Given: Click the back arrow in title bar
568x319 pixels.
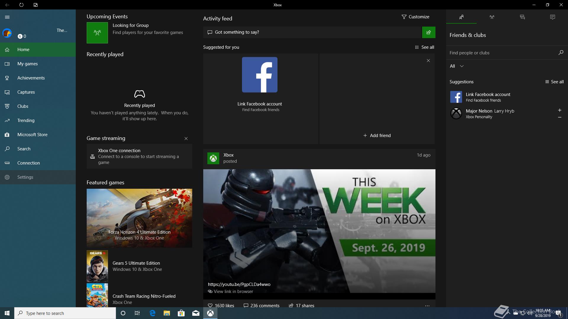Looking at the screenshot, I should click(x=7, y=5).
